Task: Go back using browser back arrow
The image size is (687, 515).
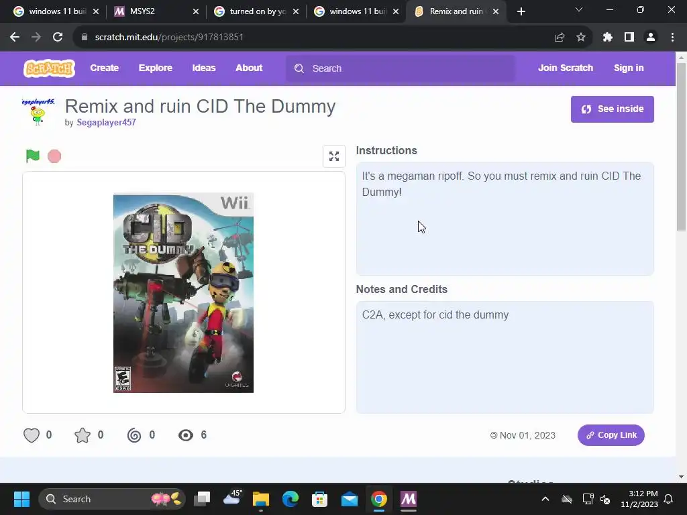Action: 15,38
